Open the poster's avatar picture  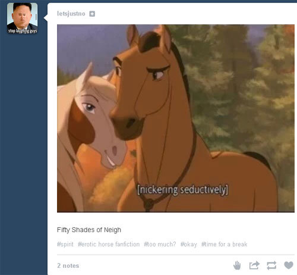point(22,18)
